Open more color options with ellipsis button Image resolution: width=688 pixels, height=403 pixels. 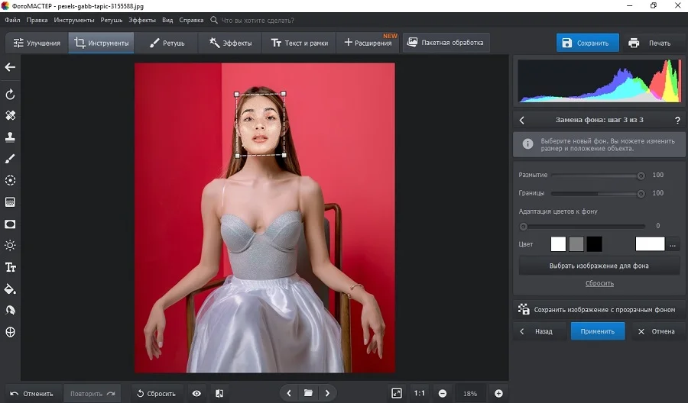673,244
